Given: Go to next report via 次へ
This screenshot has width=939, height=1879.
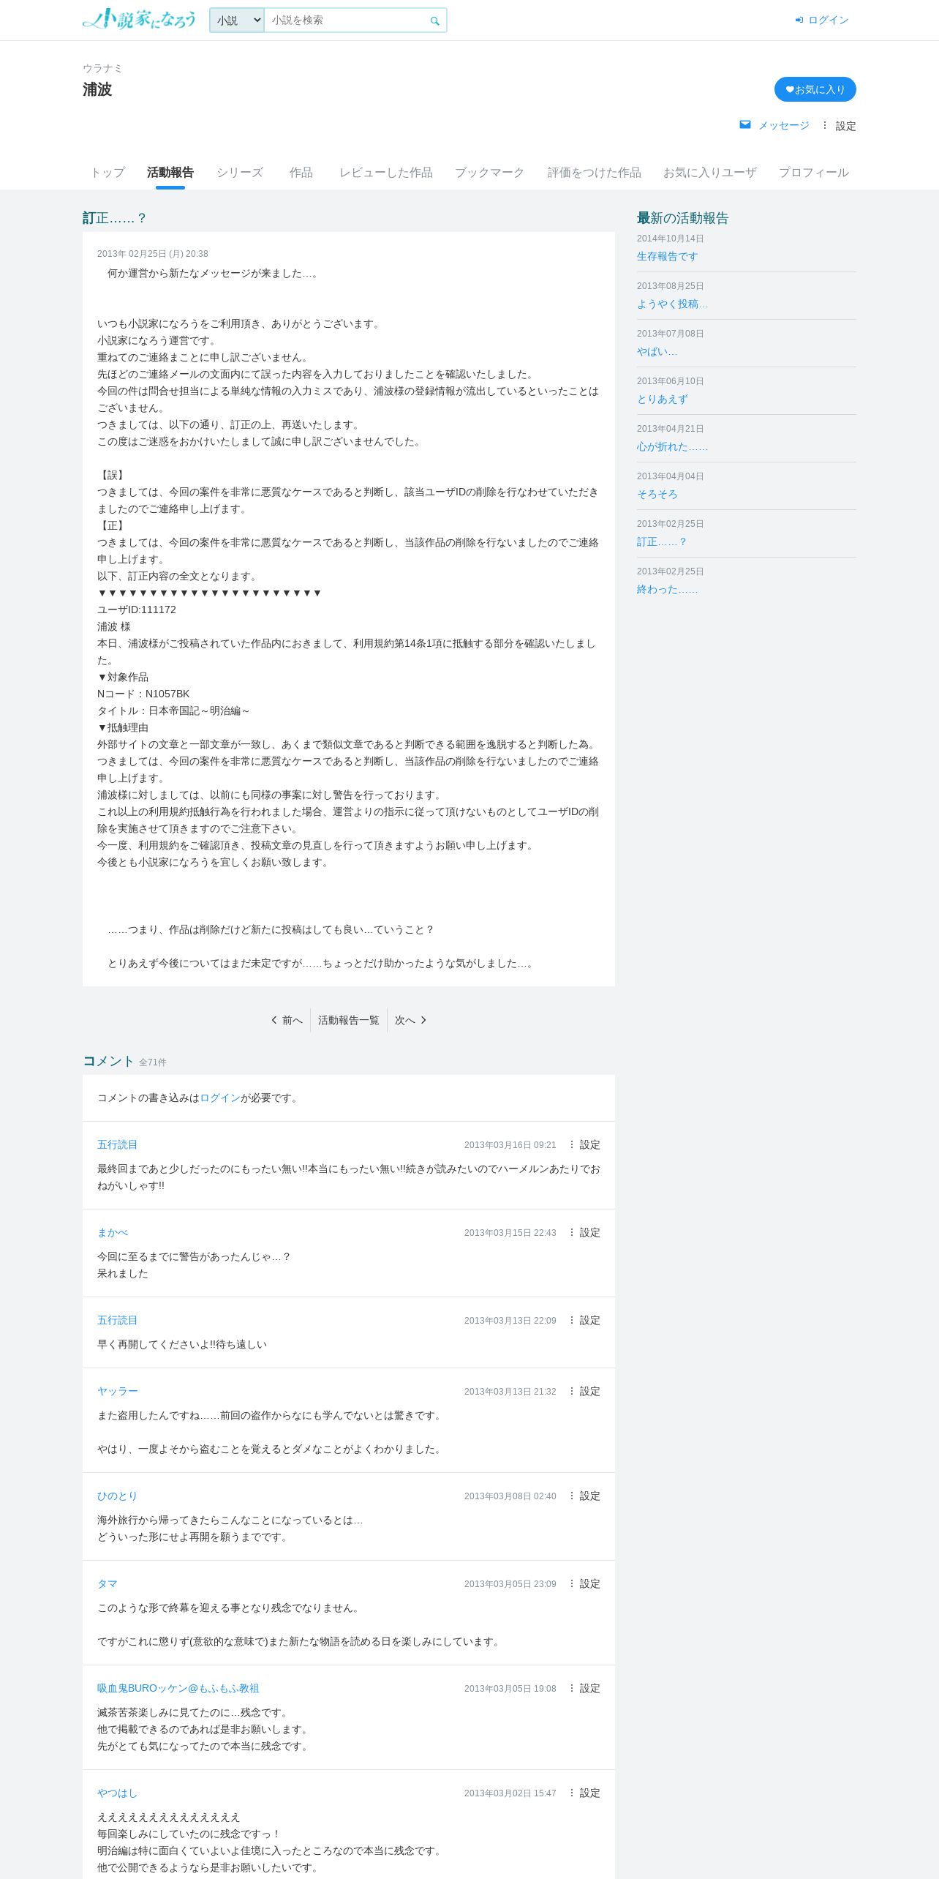Looking at the screenshot, I should pos(410,1020).
